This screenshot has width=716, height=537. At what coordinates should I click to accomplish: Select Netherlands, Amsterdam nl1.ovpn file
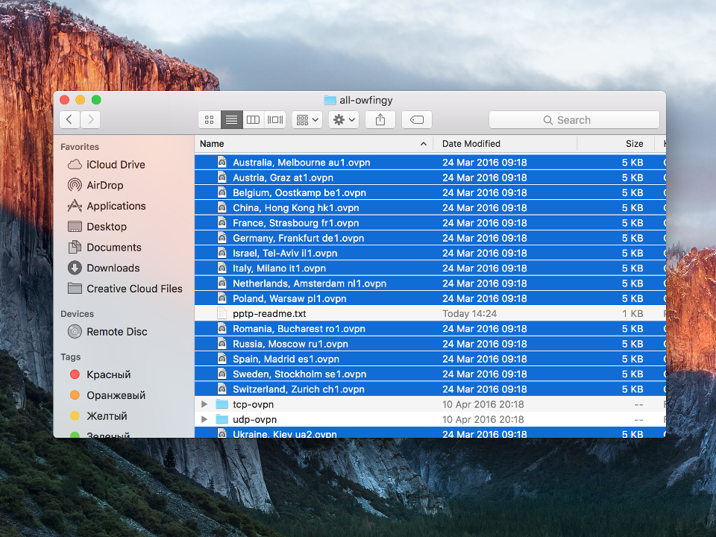click(430, 283)
